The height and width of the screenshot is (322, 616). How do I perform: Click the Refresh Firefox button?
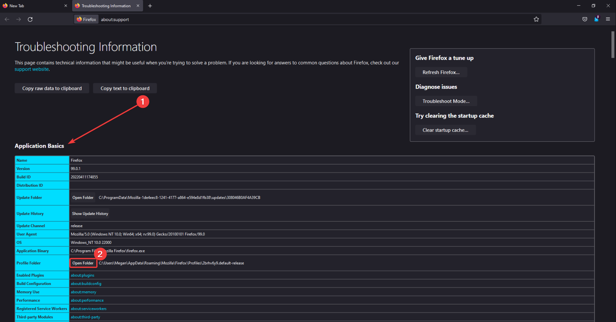pyautogui.click(x=441, y=72)
